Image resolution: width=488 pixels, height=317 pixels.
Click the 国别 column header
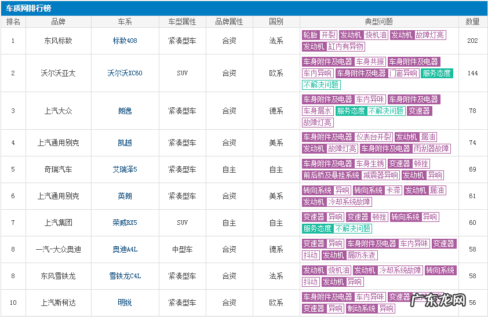(x=276, y=22)
